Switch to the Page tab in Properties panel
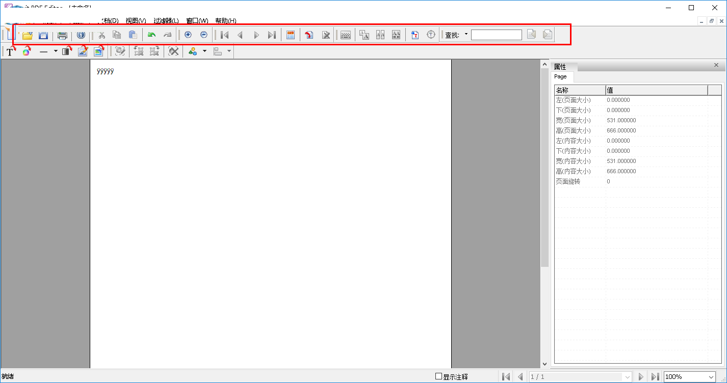 (x=561, y=76)
